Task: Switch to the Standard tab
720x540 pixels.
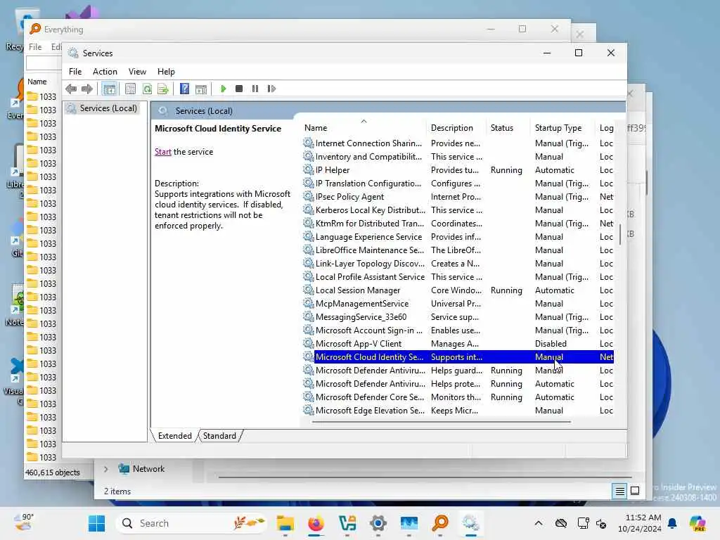Action: (x=219, y=436)
